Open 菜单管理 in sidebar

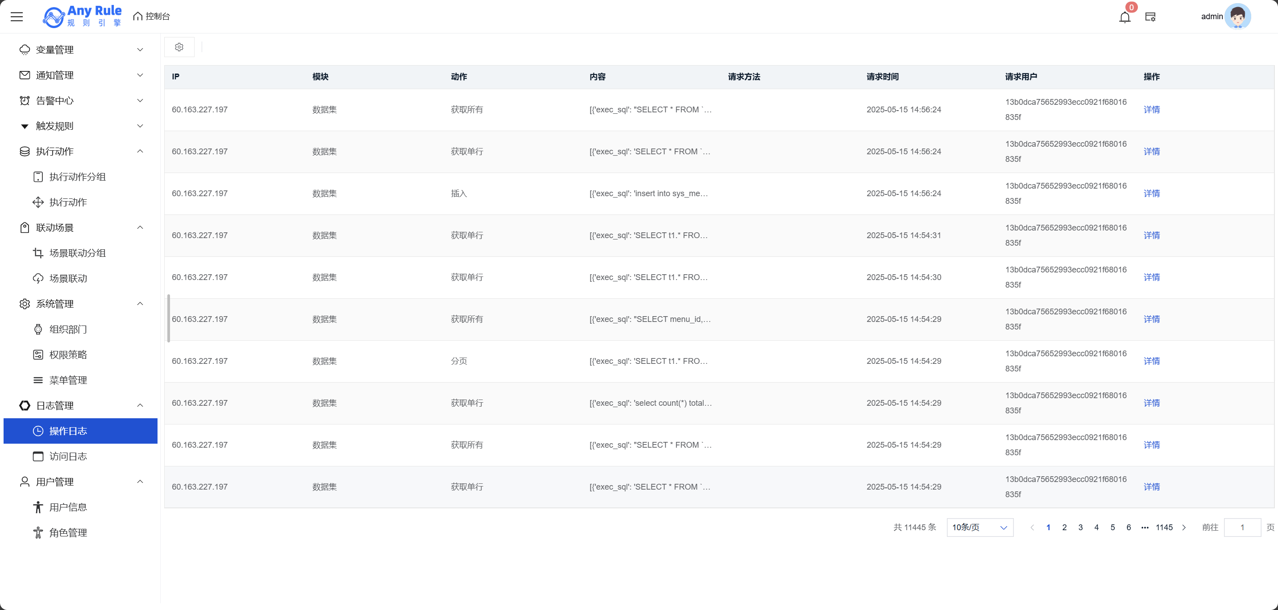pos(68,380)
